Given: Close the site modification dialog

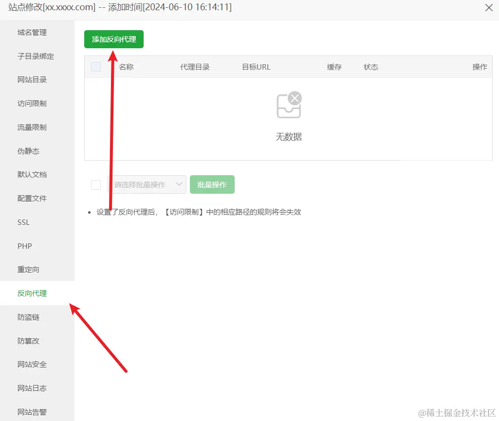Looking at the screenshot, I should 489,8.
